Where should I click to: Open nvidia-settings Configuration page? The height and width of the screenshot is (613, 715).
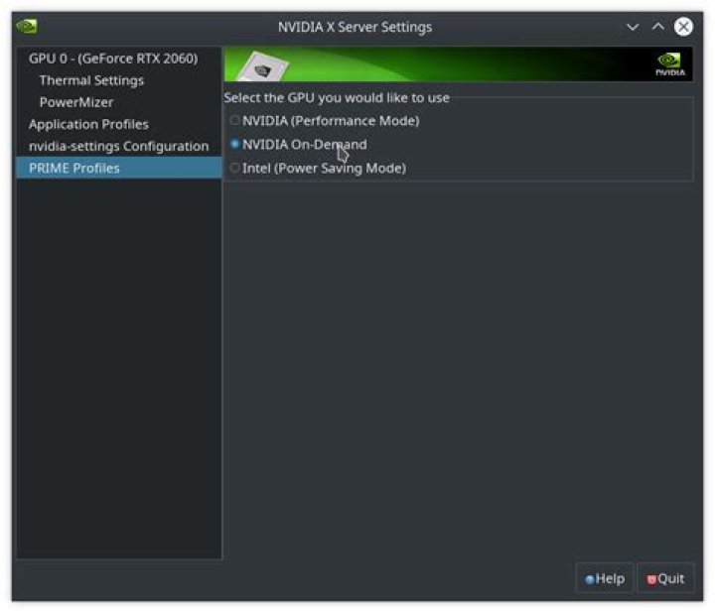pos(118,146)
